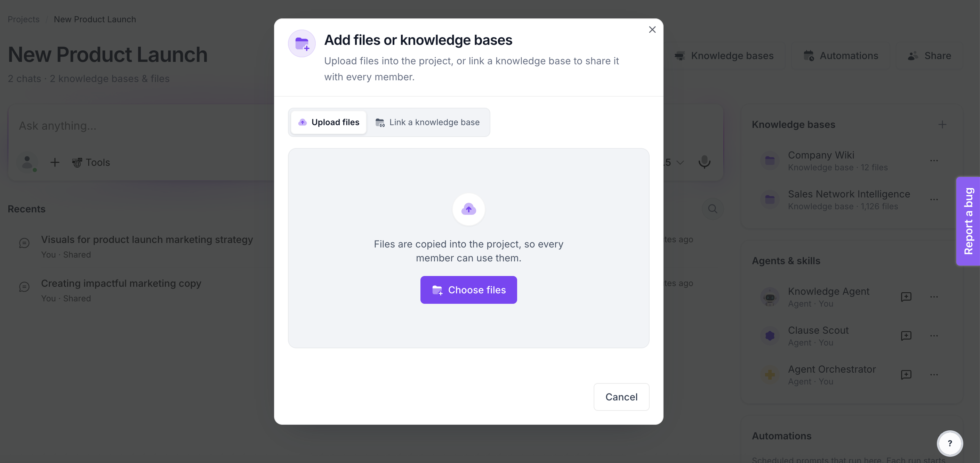Screen dimensions: 980x463
Task: Click the cloud upload icon in drop zone
Action: 468,209
